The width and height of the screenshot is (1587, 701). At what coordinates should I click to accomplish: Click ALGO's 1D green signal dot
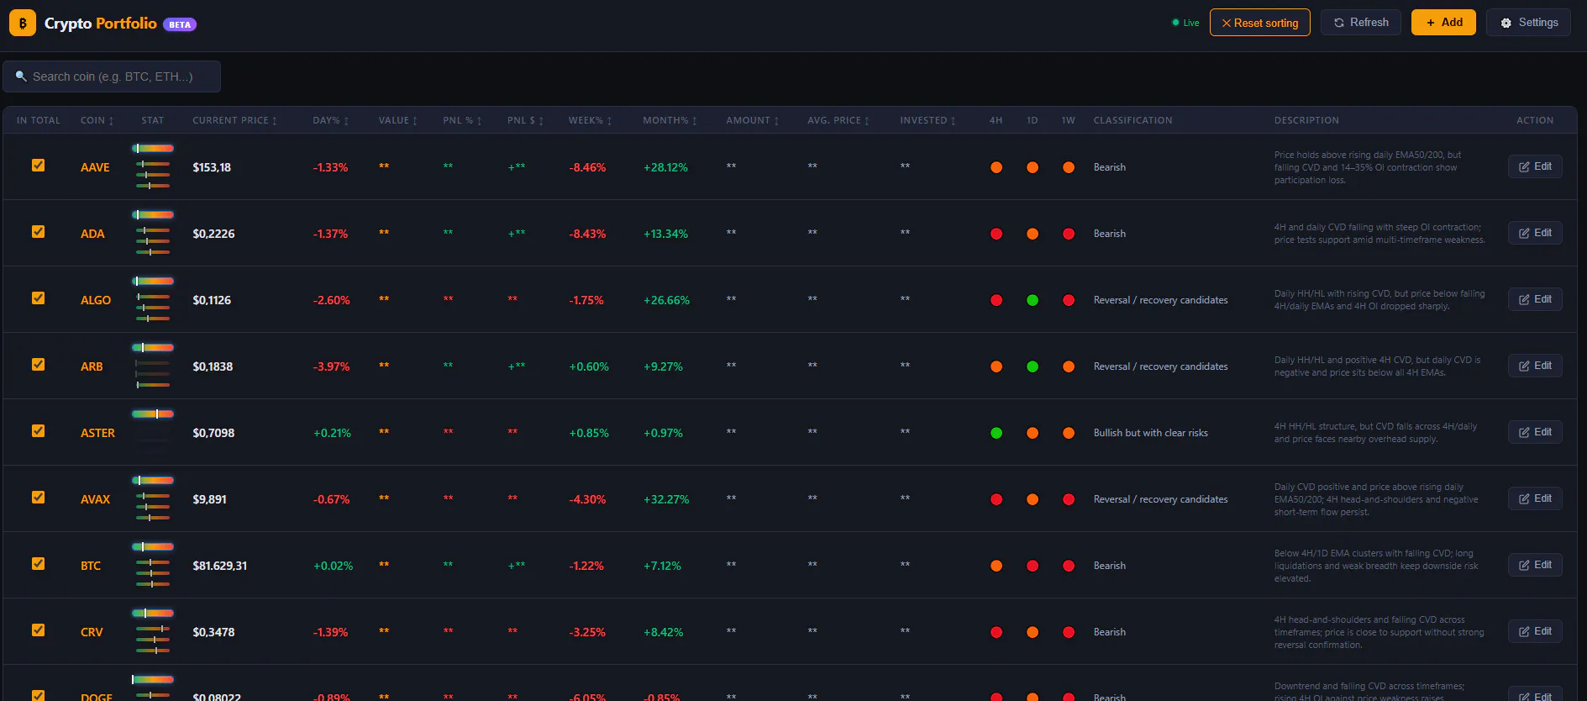(1033, 300)
